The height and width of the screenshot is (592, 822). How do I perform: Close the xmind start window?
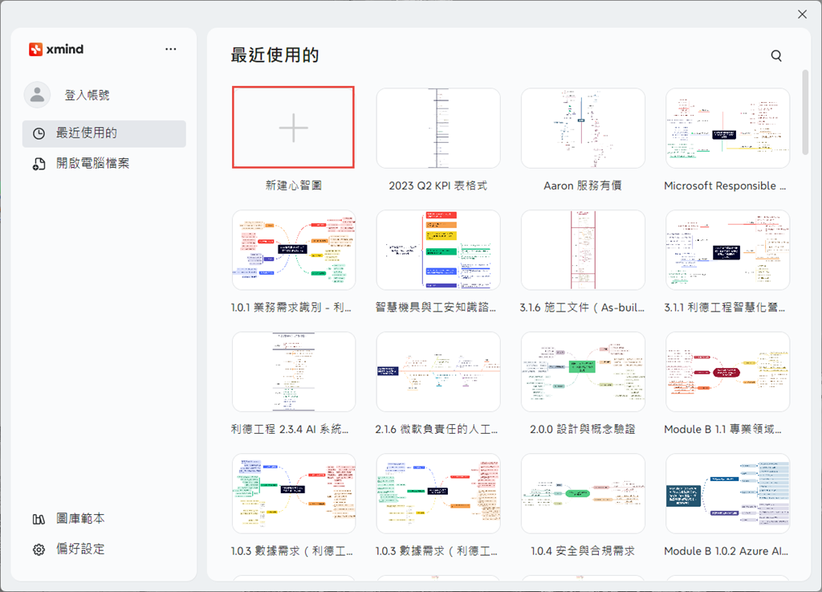pyautogui.click(x=802, y=14)
